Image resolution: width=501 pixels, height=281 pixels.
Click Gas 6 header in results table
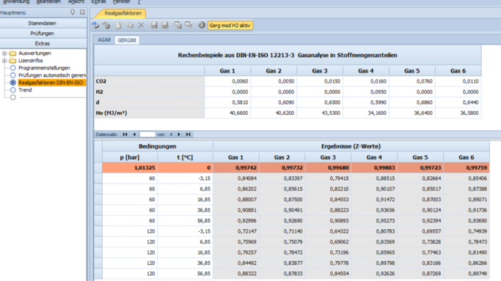467,157
